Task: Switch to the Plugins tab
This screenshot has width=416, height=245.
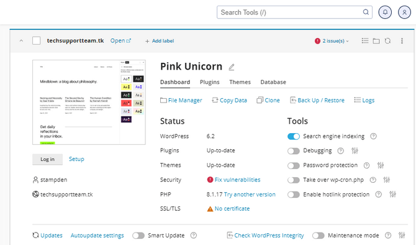Action: click(x=210, y=82)
